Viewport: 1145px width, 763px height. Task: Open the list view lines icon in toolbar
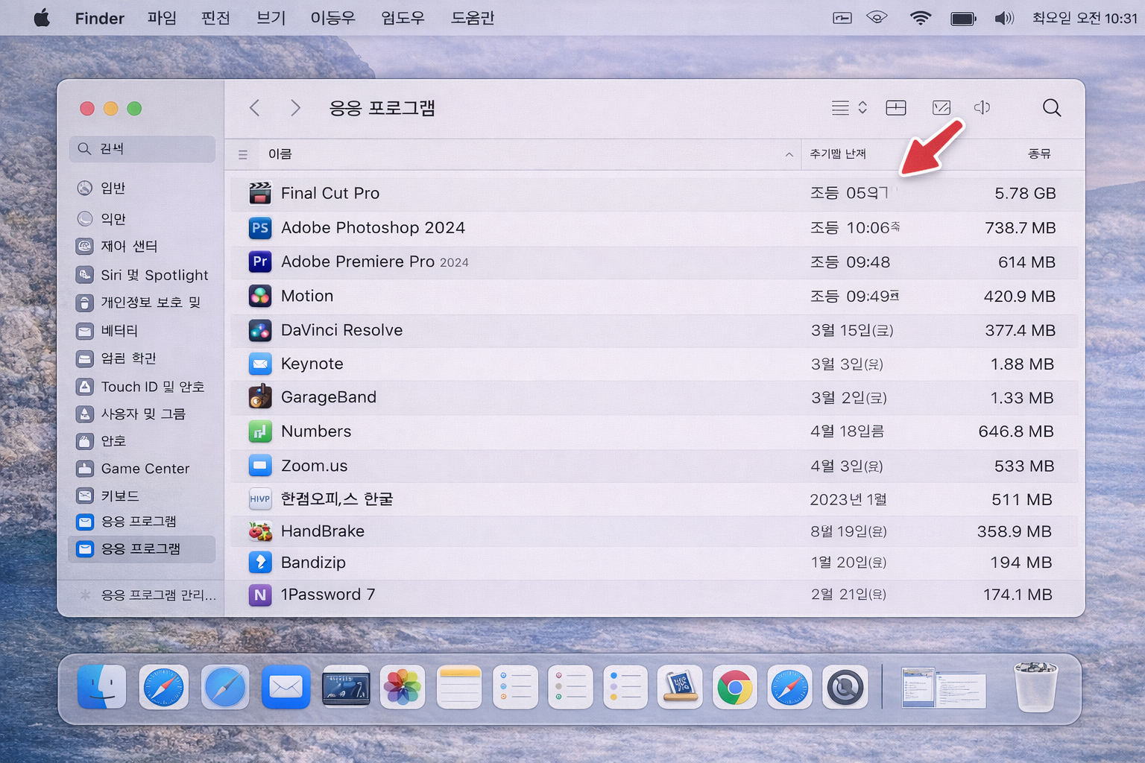(x=840, y=108)
